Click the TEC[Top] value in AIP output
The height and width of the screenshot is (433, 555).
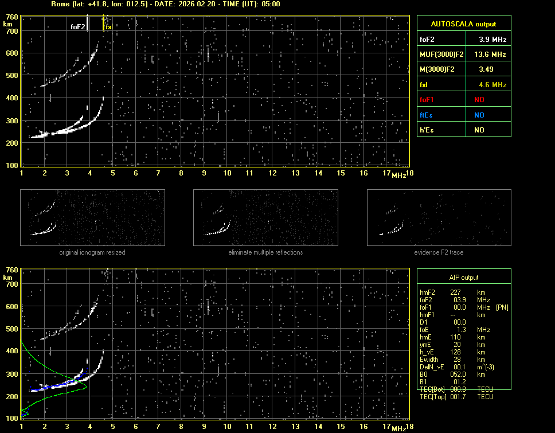[x=458, y=397]
